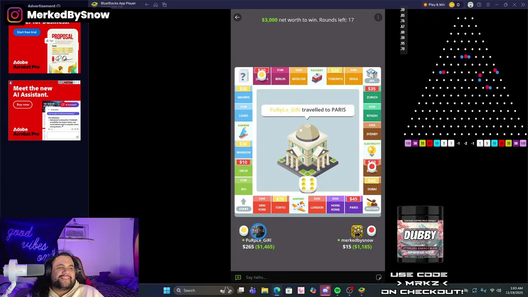The image size is (528, 297).
Task: Select the Delhi property tile
Action: coord(243,167)
